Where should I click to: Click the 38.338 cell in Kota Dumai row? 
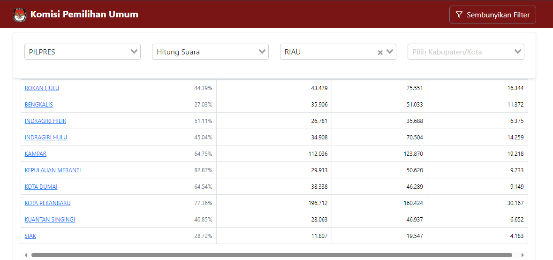[274, 187]
